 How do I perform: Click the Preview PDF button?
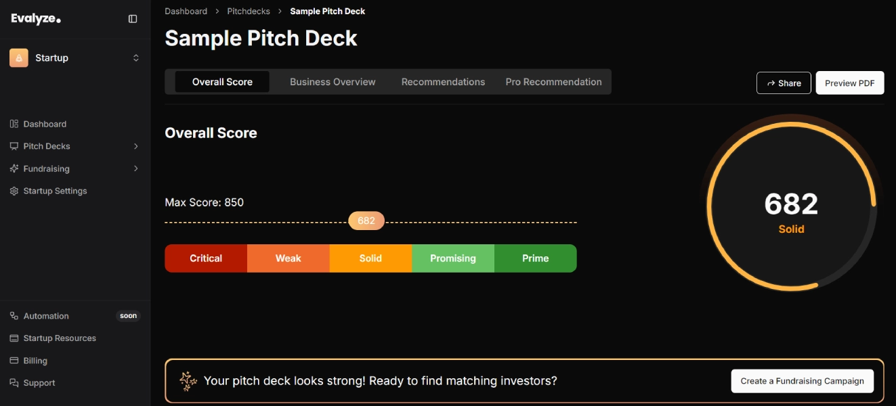[x=850, y=83]
